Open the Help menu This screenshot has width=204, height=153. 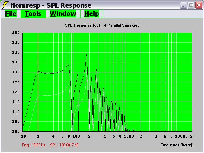point(92,14)
